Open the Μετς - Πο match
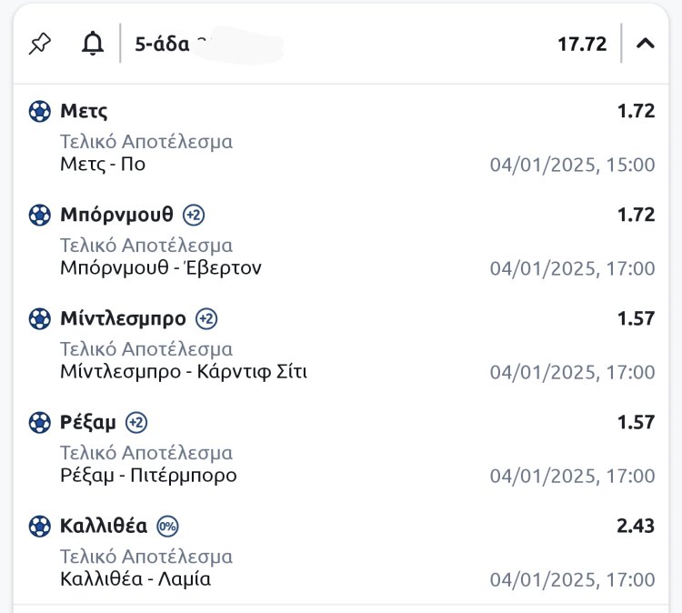This screenshot has height=613, width=682. point(103,165)
